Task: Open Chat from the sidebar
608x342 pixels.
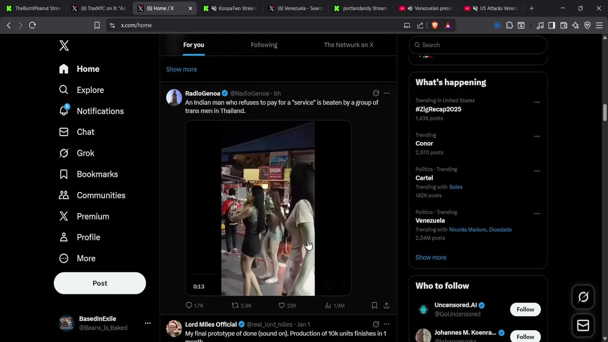Action: [x=76, y=132]
